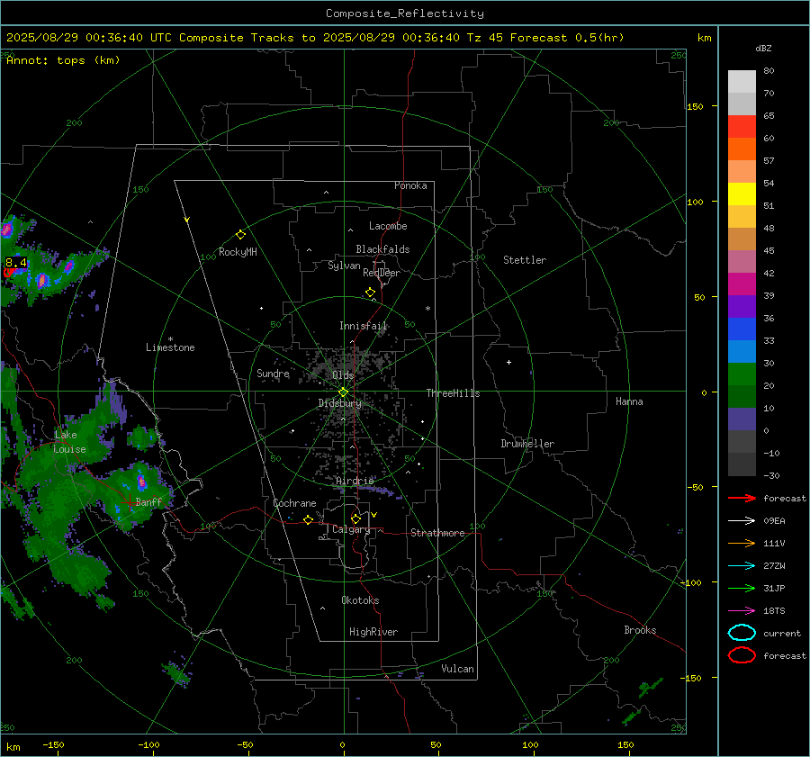Image resolution: width=810 pixels, height=757 pixels.
Task: Click the magenta 18TS arrow legend icon
Action: [x=742, y=611]
